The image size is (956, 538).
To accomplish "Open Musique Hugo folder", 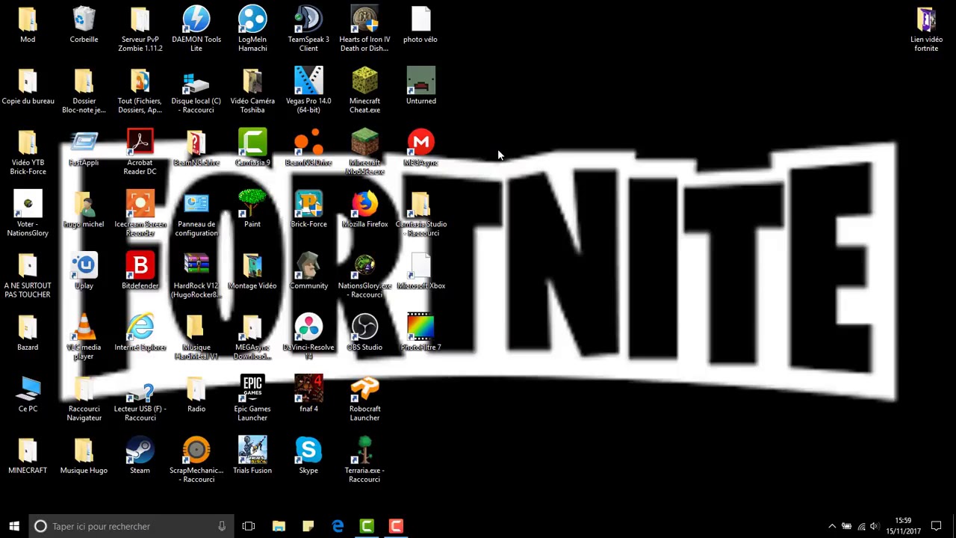I will 84,455.
